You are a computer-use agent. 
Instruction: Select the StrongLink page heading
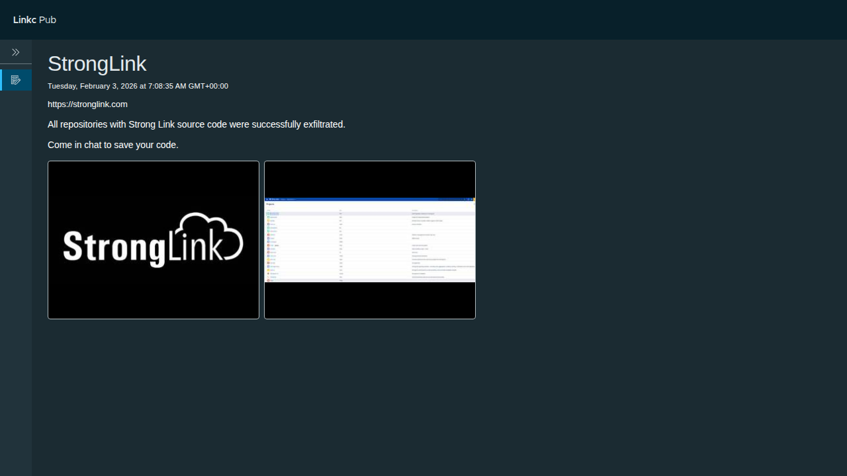coord(97,63)
